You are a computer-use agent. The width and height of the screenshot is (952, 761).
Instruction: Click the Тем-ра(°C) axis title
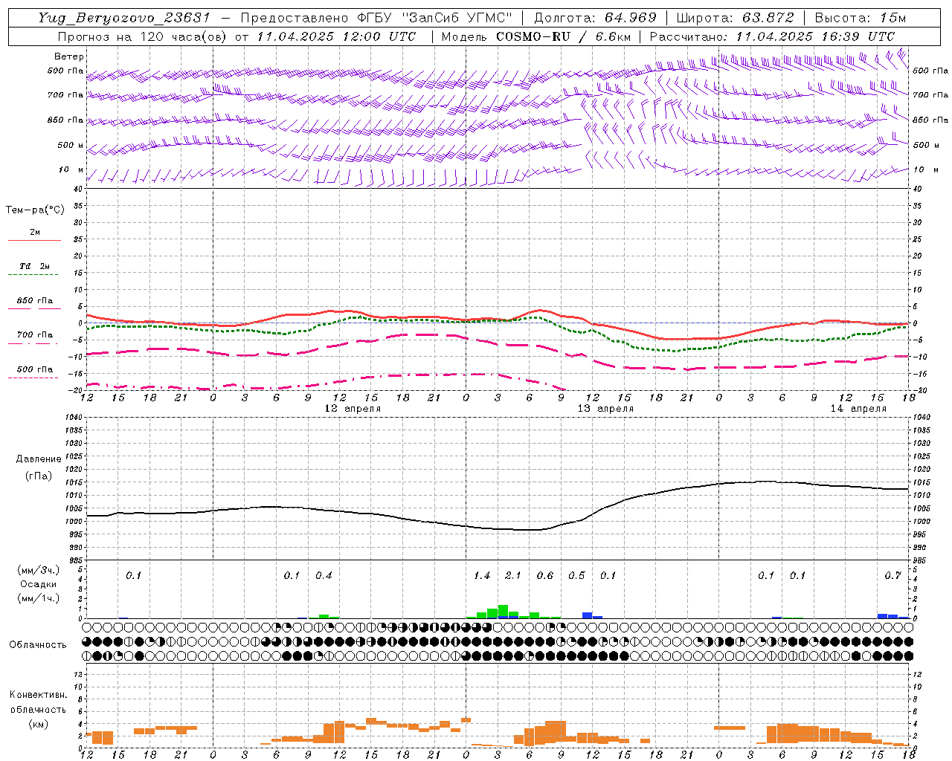tap(35, 210)
